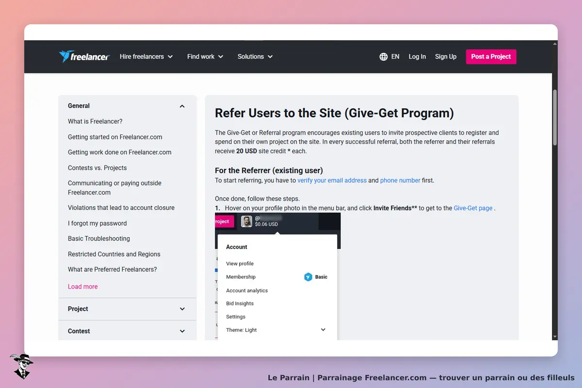Click the profile photo in embedded screenshot
The height and width of the screenshot is (388, 582).
pyautogui.click(x=247, y=221)
